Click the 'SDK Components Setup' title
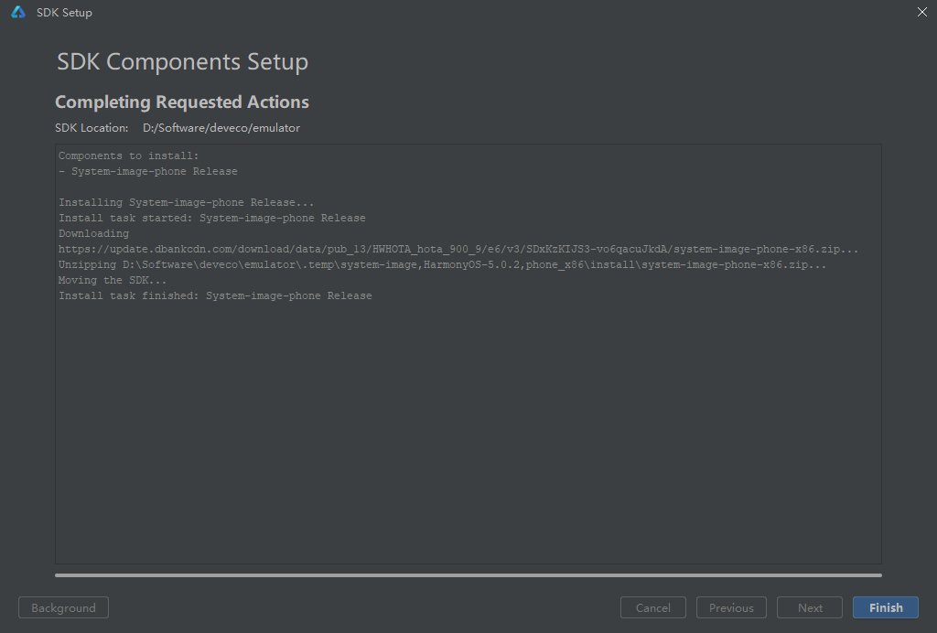This screenshot has height=633, width=937. pyautogui.click(x=182, y=62)
